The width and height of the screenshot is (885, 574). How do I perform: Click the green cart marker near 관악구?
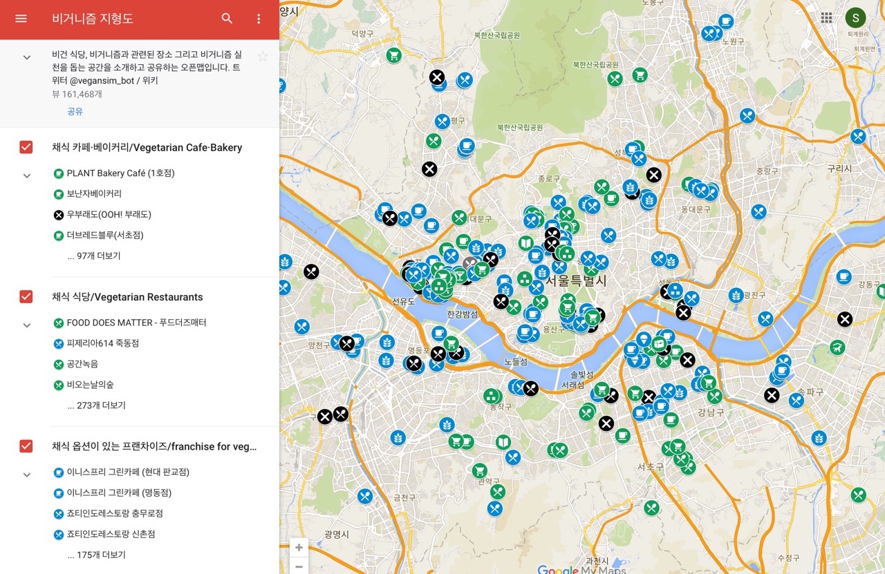(480, 471)
